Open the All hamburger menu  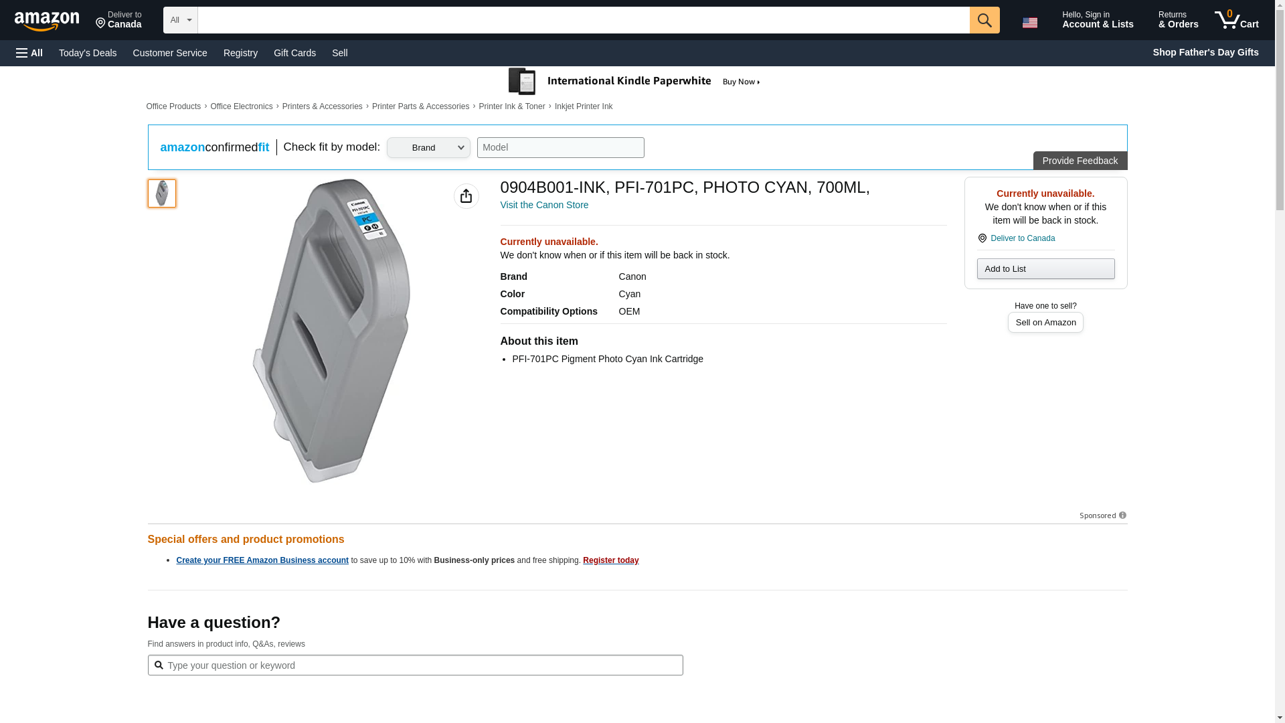pyautogui.click(x=29, y=53)
